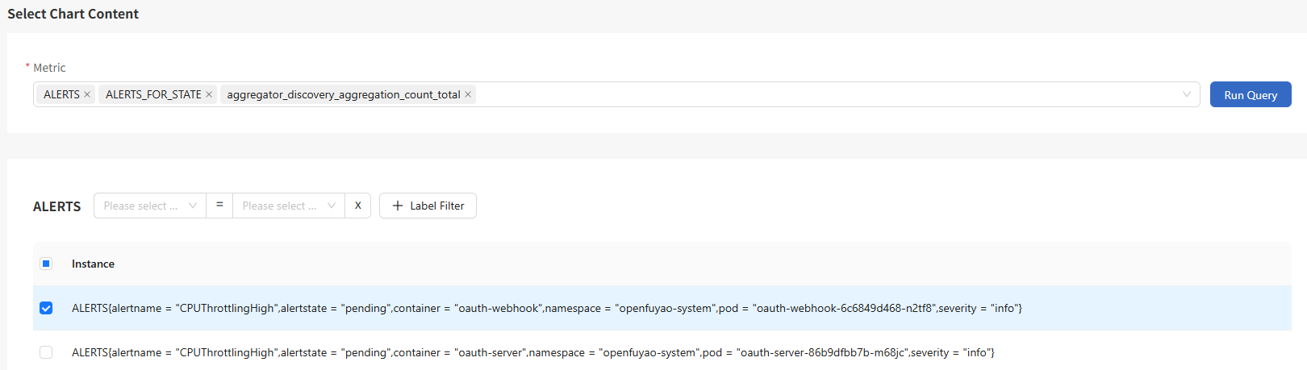The image size is (1307, 370).
Task: Remove the aggregator_discovery_aggregation_count_total tag
Action: pos(468,94)
